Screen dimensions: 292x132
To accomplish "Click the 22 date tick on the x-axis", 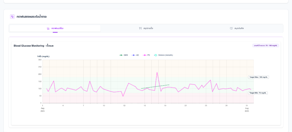I will pos(185,106).
